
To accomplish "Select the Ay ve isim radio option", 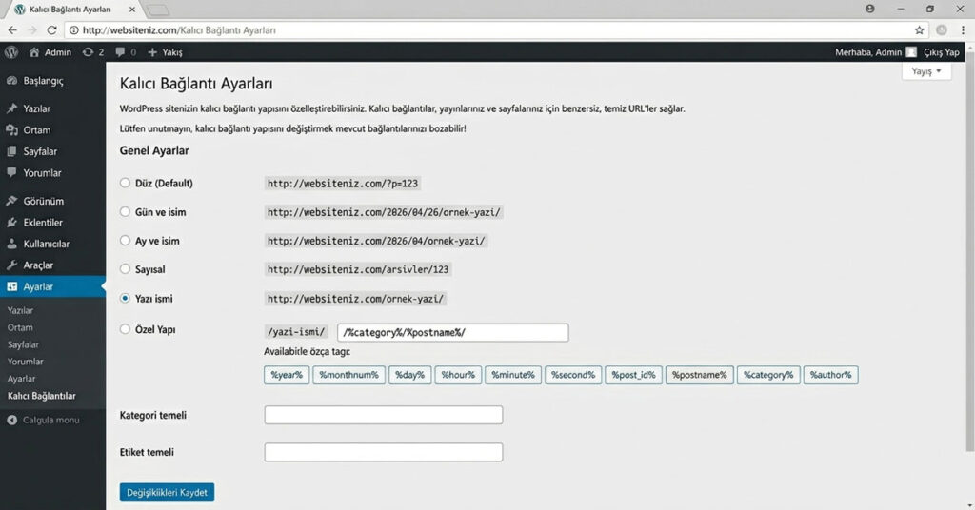I will pyautogui.click(x=125, y=240).
